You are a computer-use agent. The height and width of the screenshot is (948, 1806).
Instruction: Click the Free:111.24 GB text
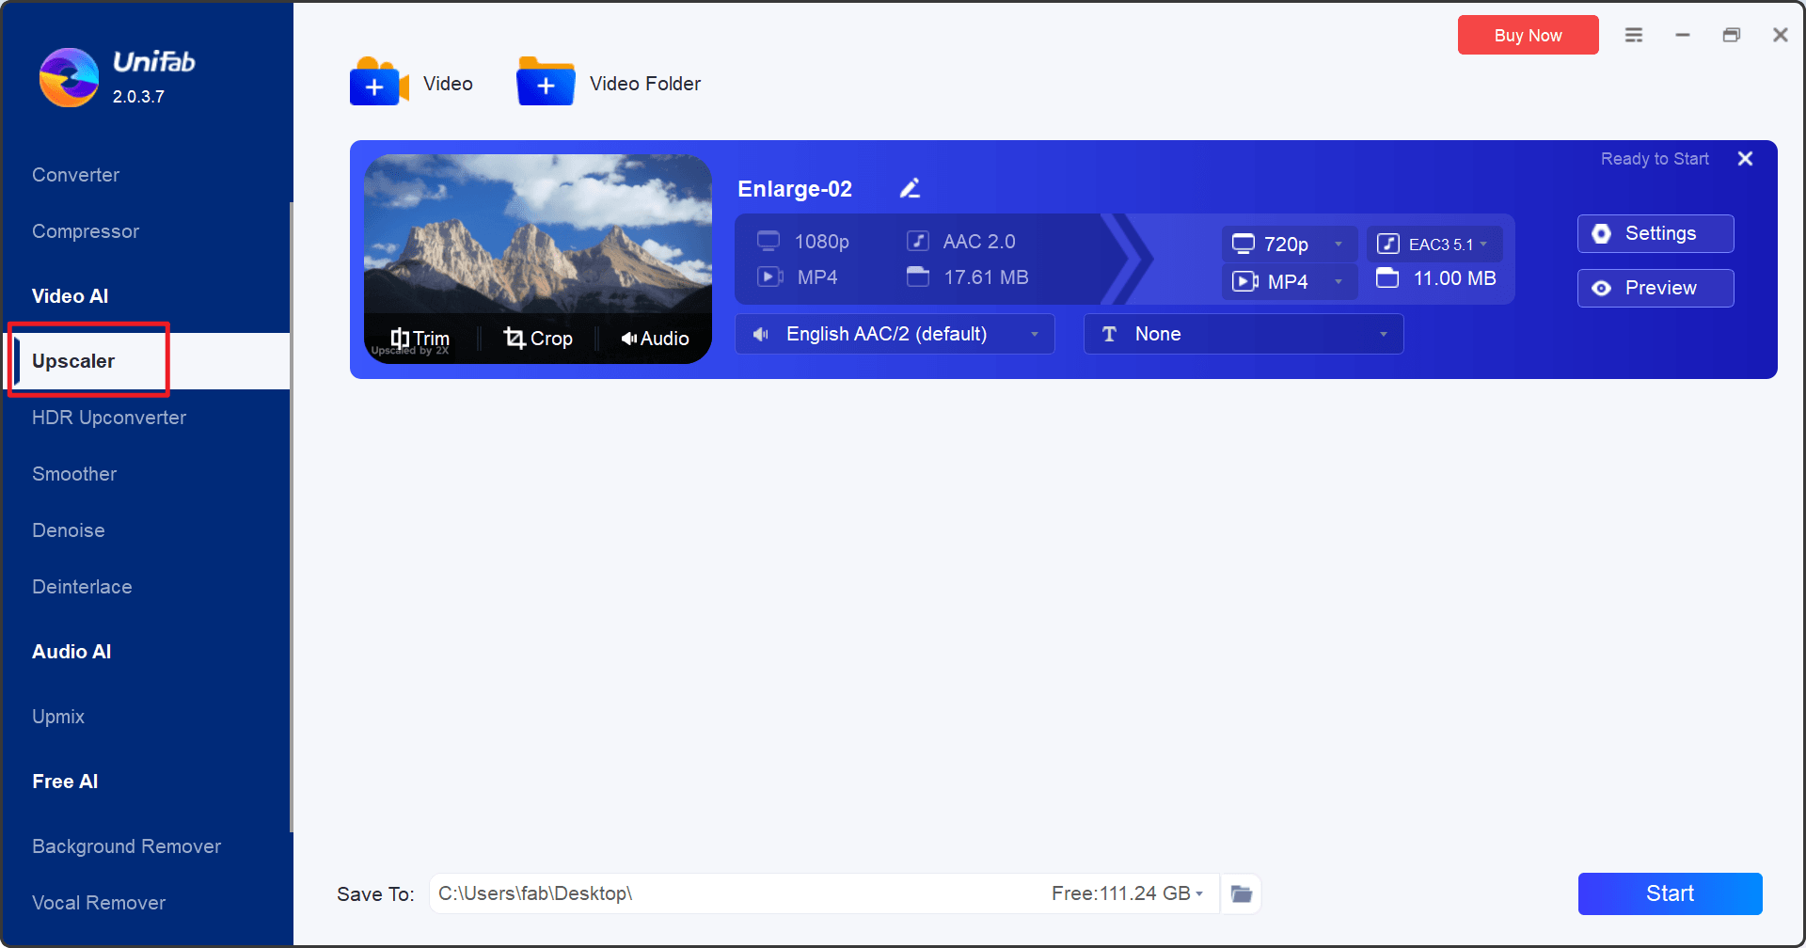pos(1121,893)
